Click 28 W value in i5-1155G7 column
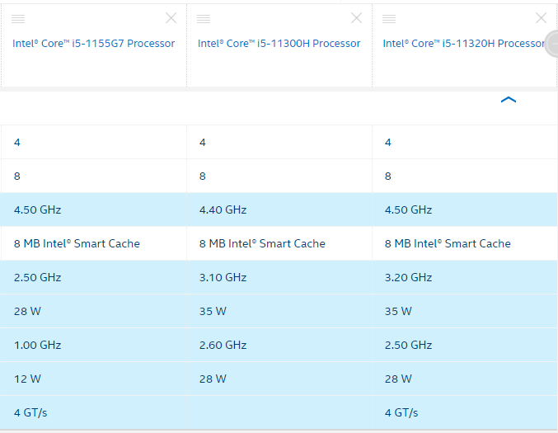Screen dimensions: 558x433 (x=27, y=311)
